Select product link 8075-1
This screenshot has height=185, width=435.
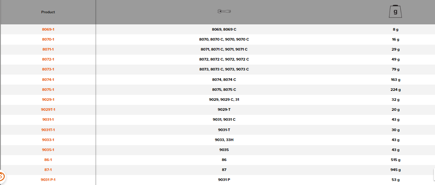pos(48,90)
